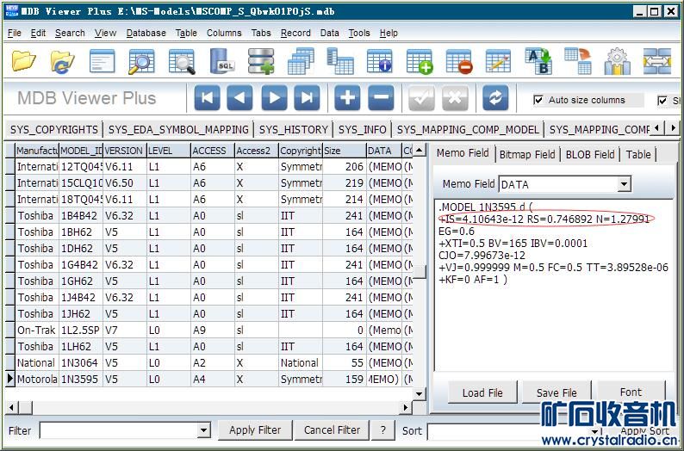
Task: Click the delete table red minus icon
Action: (459, 61)
